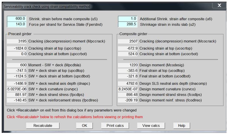The width and height of the screenshot is (228, 134).
Task: Click label Force per strand for Service.State
Action: click(66, 24)
